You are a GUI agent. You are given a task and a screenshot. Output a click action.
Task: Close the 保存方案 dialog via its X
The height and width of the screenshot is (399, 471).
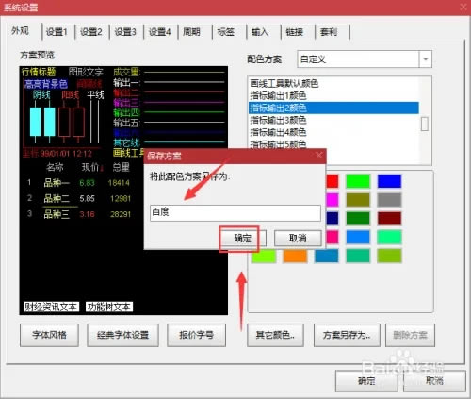coord(318,156)
